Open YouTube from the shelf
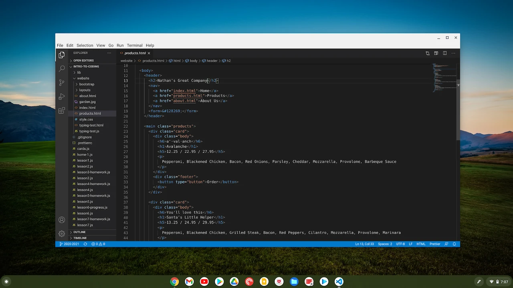The image size is (513, 288). point(204,282)
